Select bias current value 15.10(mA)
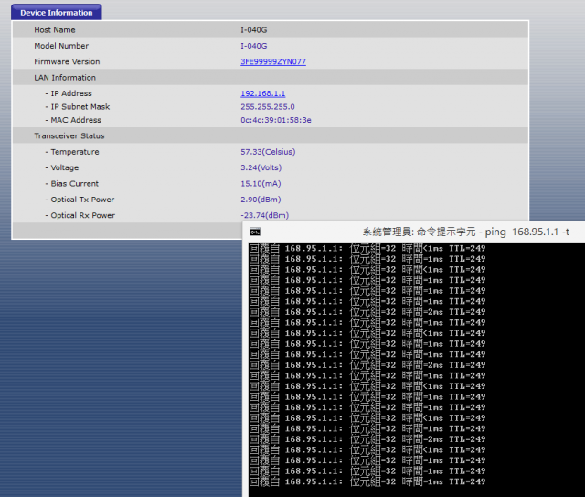Viewport: 585px width, 497px height. pyautogui.click(x=261, y=183)
